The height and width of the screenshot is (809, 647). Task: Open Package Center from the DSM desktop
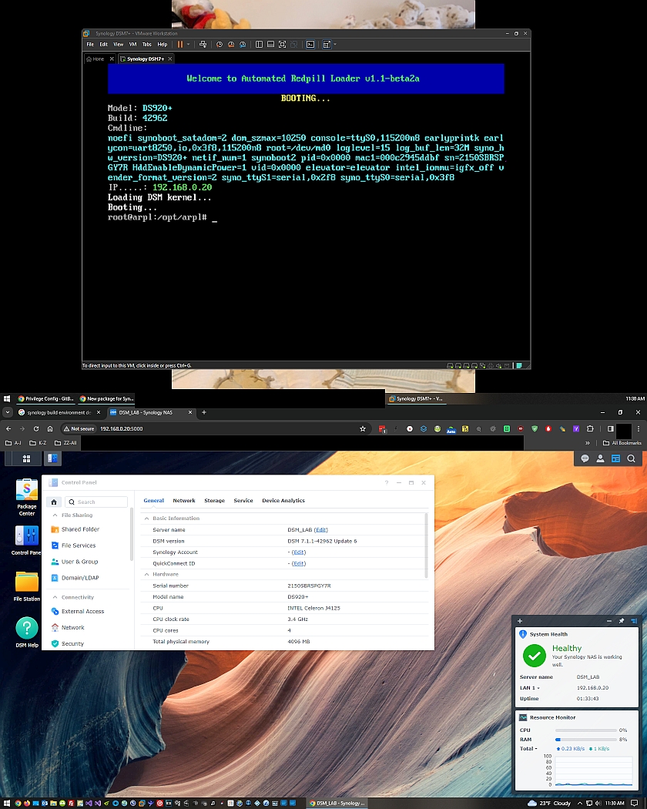coord(26,491)
